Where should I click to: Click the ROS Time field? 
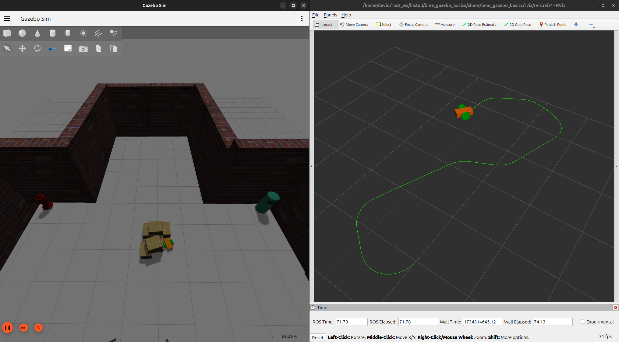[x=351, y=322]
